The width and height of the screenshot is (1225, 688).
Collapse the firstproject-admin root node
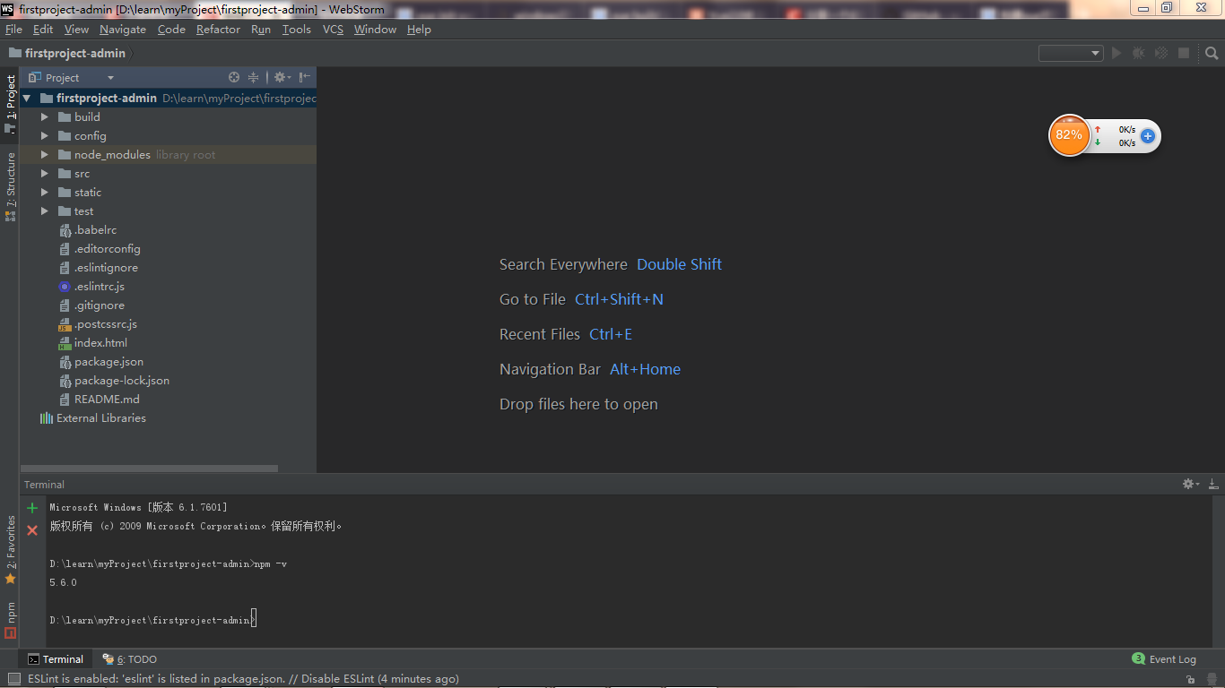pos(27,99)
